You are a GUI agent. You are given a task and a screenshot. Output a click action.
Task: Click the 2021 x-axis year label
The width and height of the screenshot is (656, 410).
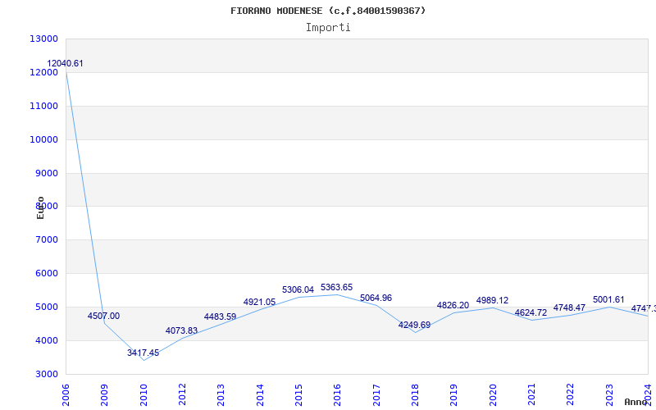[x=531, y=394]
